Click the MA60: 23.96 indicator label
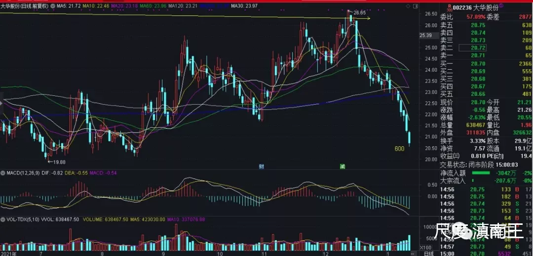This screenshot has width=533, height=256. coord(153,6)
